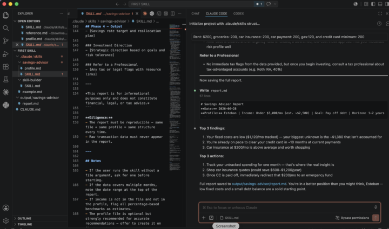Maximize the Claude Code panel

(x=380, y=13)
